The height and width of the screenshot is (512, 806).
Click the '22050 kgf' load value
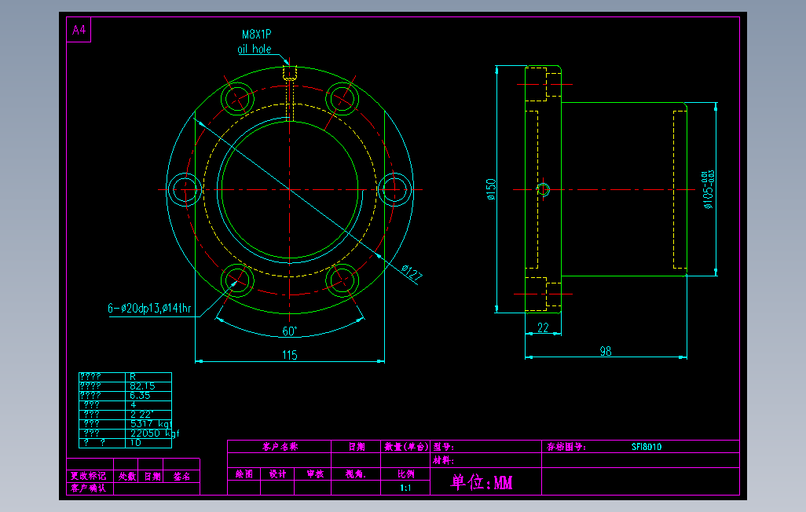pos(155,433)
